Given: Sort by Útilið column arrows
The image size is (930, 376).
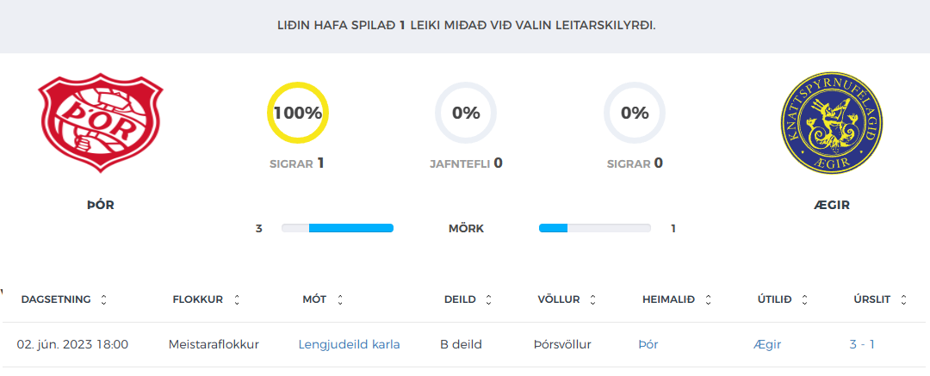Looking at the screenshot, I should pyautogui.click(x=804, y=300).
